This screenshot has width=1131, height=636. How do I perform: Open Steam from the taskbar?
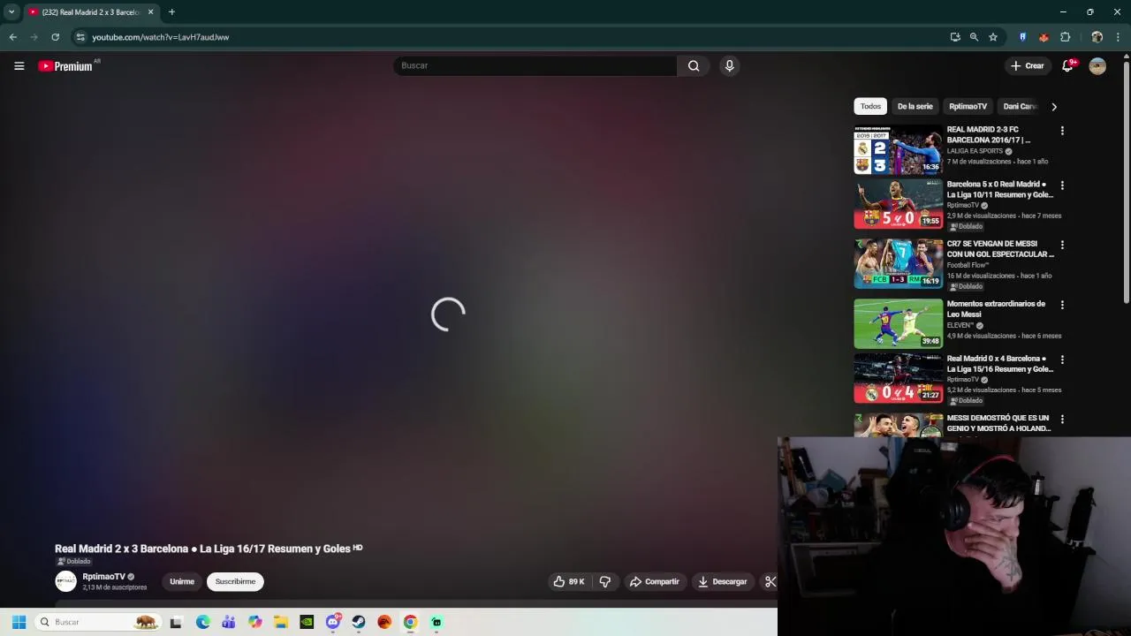[x=359, y=622]
